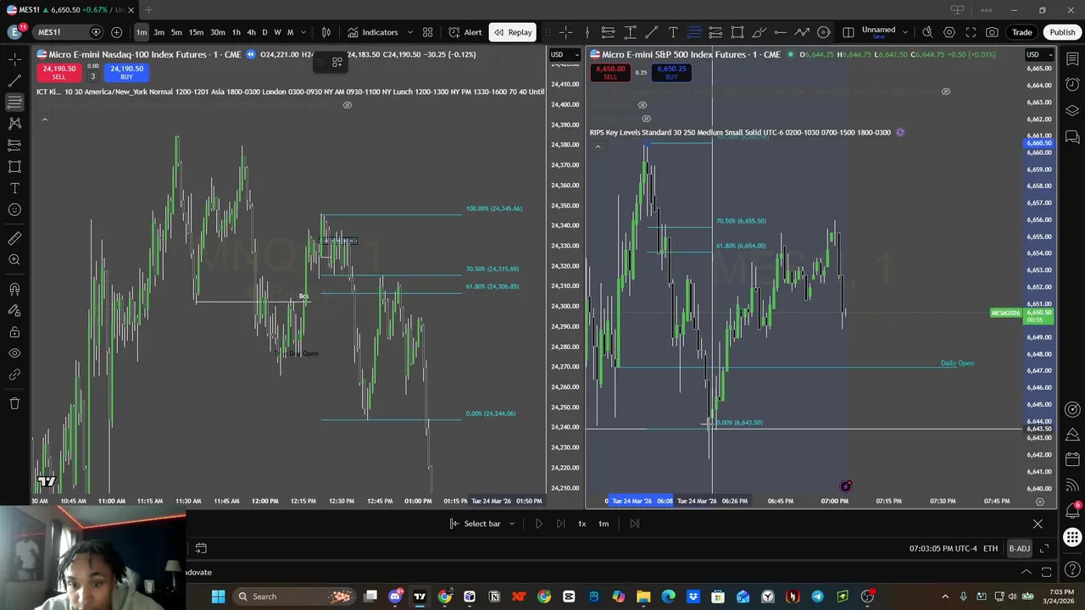Image resolution: width=1085 pixels, height=610 pixels.
Task: Collapse the S&P chart indicator legend
Action: 598,147
